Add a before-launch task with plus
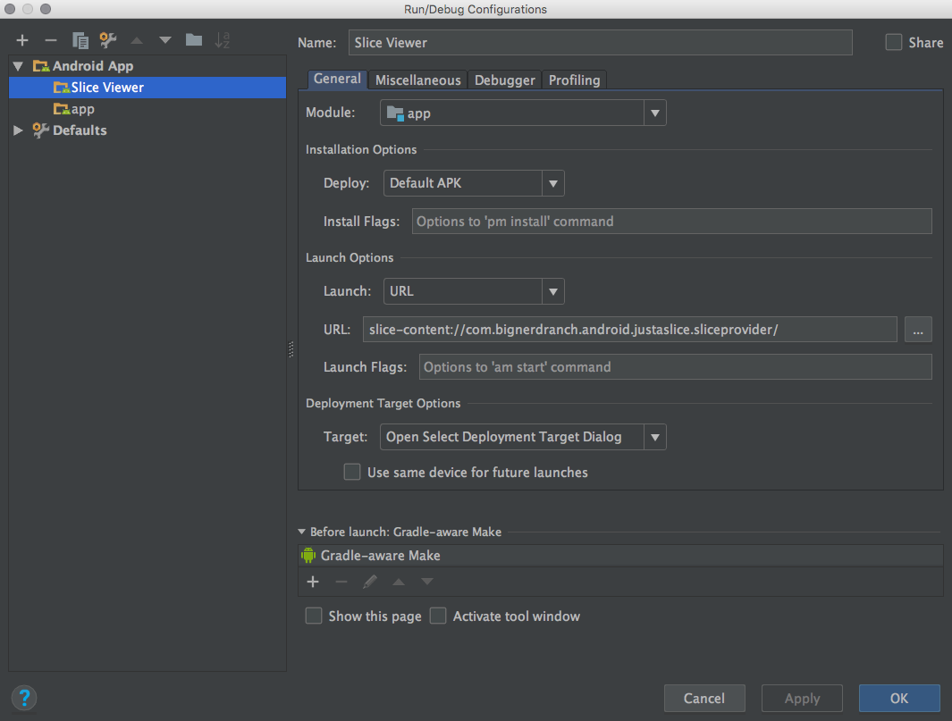The height and width of the screenshot is (721, 952). point(313,582)
